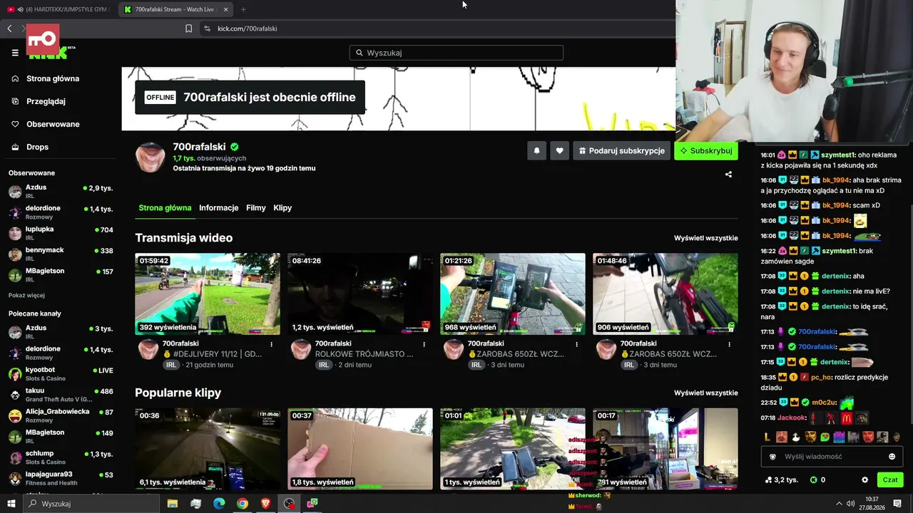Click the notification bell for 700rafalski
Screen dimensions: 913x513
point(537,151)
